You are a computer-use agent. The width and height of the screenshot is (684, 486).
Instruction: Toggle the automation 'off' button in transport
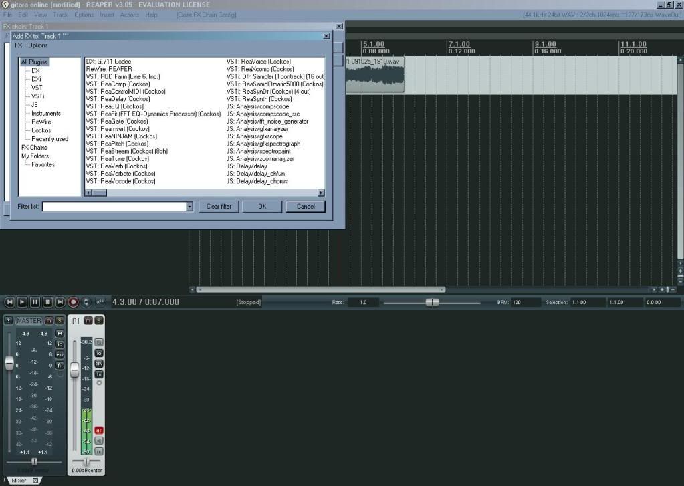tap(100, 302)
